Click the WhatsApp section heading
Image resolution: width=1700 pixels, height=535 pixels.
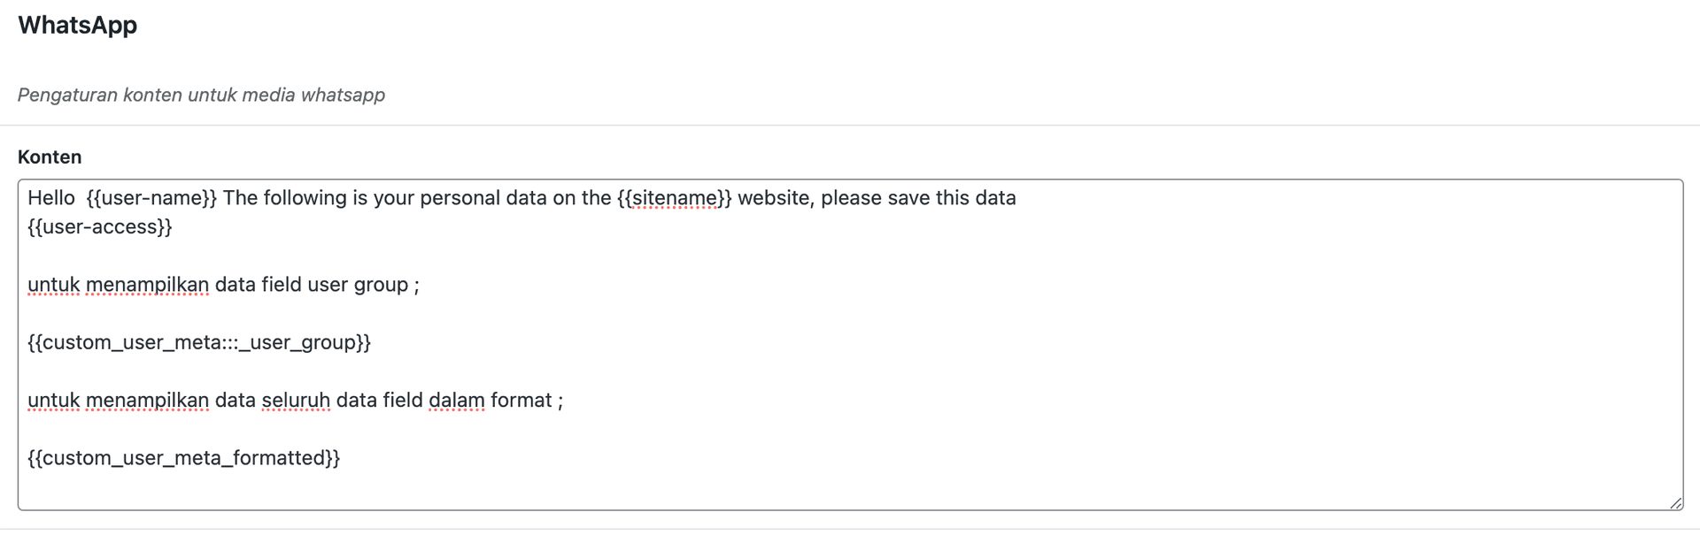[x=77, y=26]
